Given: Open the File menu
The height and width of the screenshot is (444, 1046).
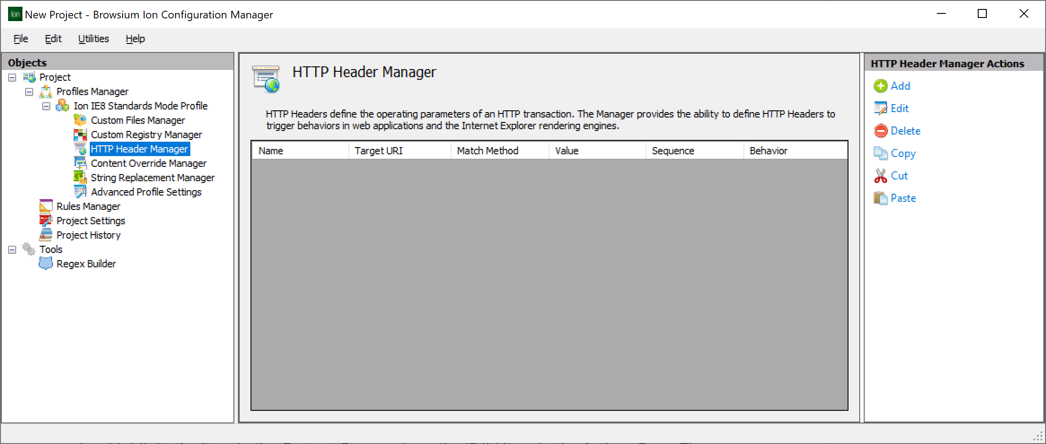Looking at the screenshot, I should tap(20, 39).
